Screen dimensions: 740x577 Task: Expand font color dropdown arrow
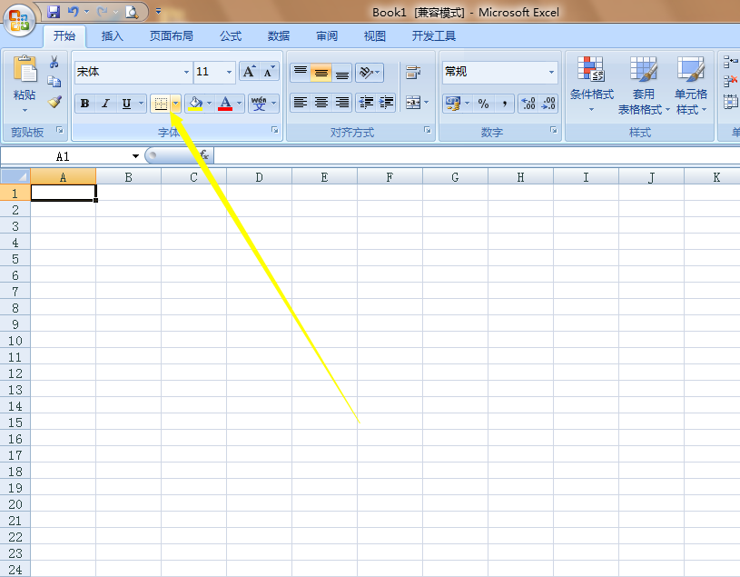point(240,104)
